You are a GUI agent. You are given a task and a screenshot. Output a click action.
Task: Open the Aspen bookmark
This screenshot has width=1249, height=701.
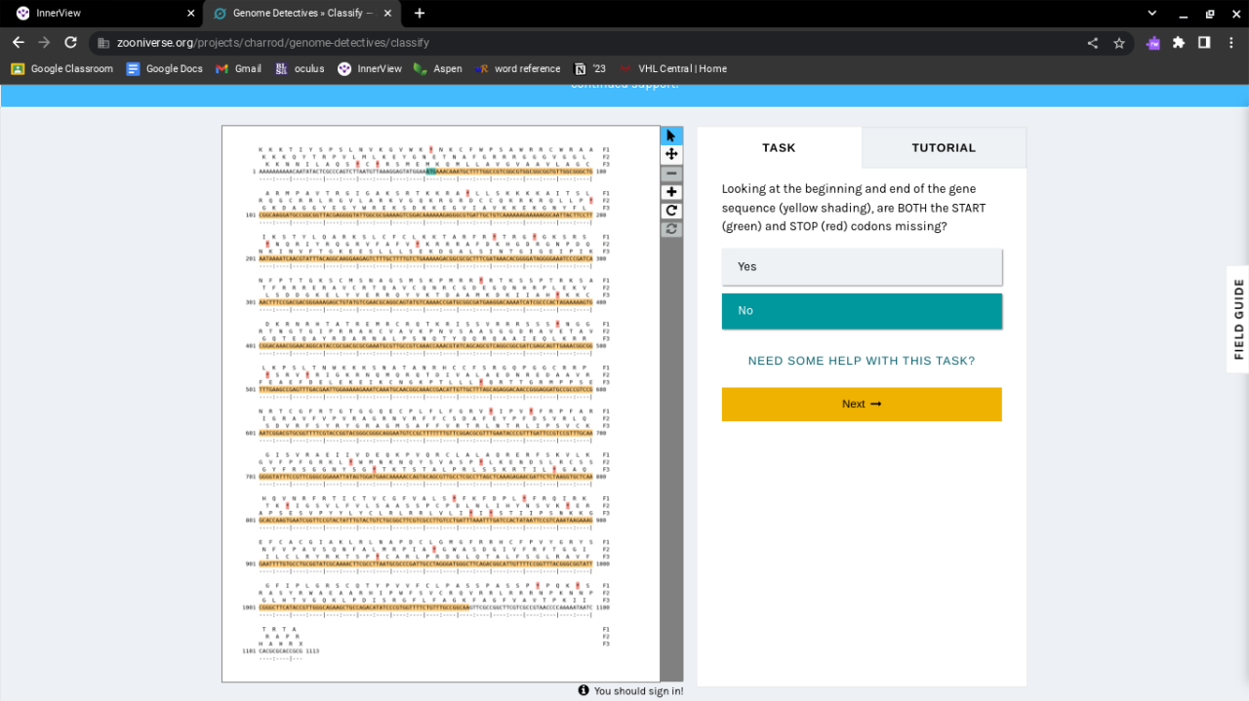(x=438, y=69)
